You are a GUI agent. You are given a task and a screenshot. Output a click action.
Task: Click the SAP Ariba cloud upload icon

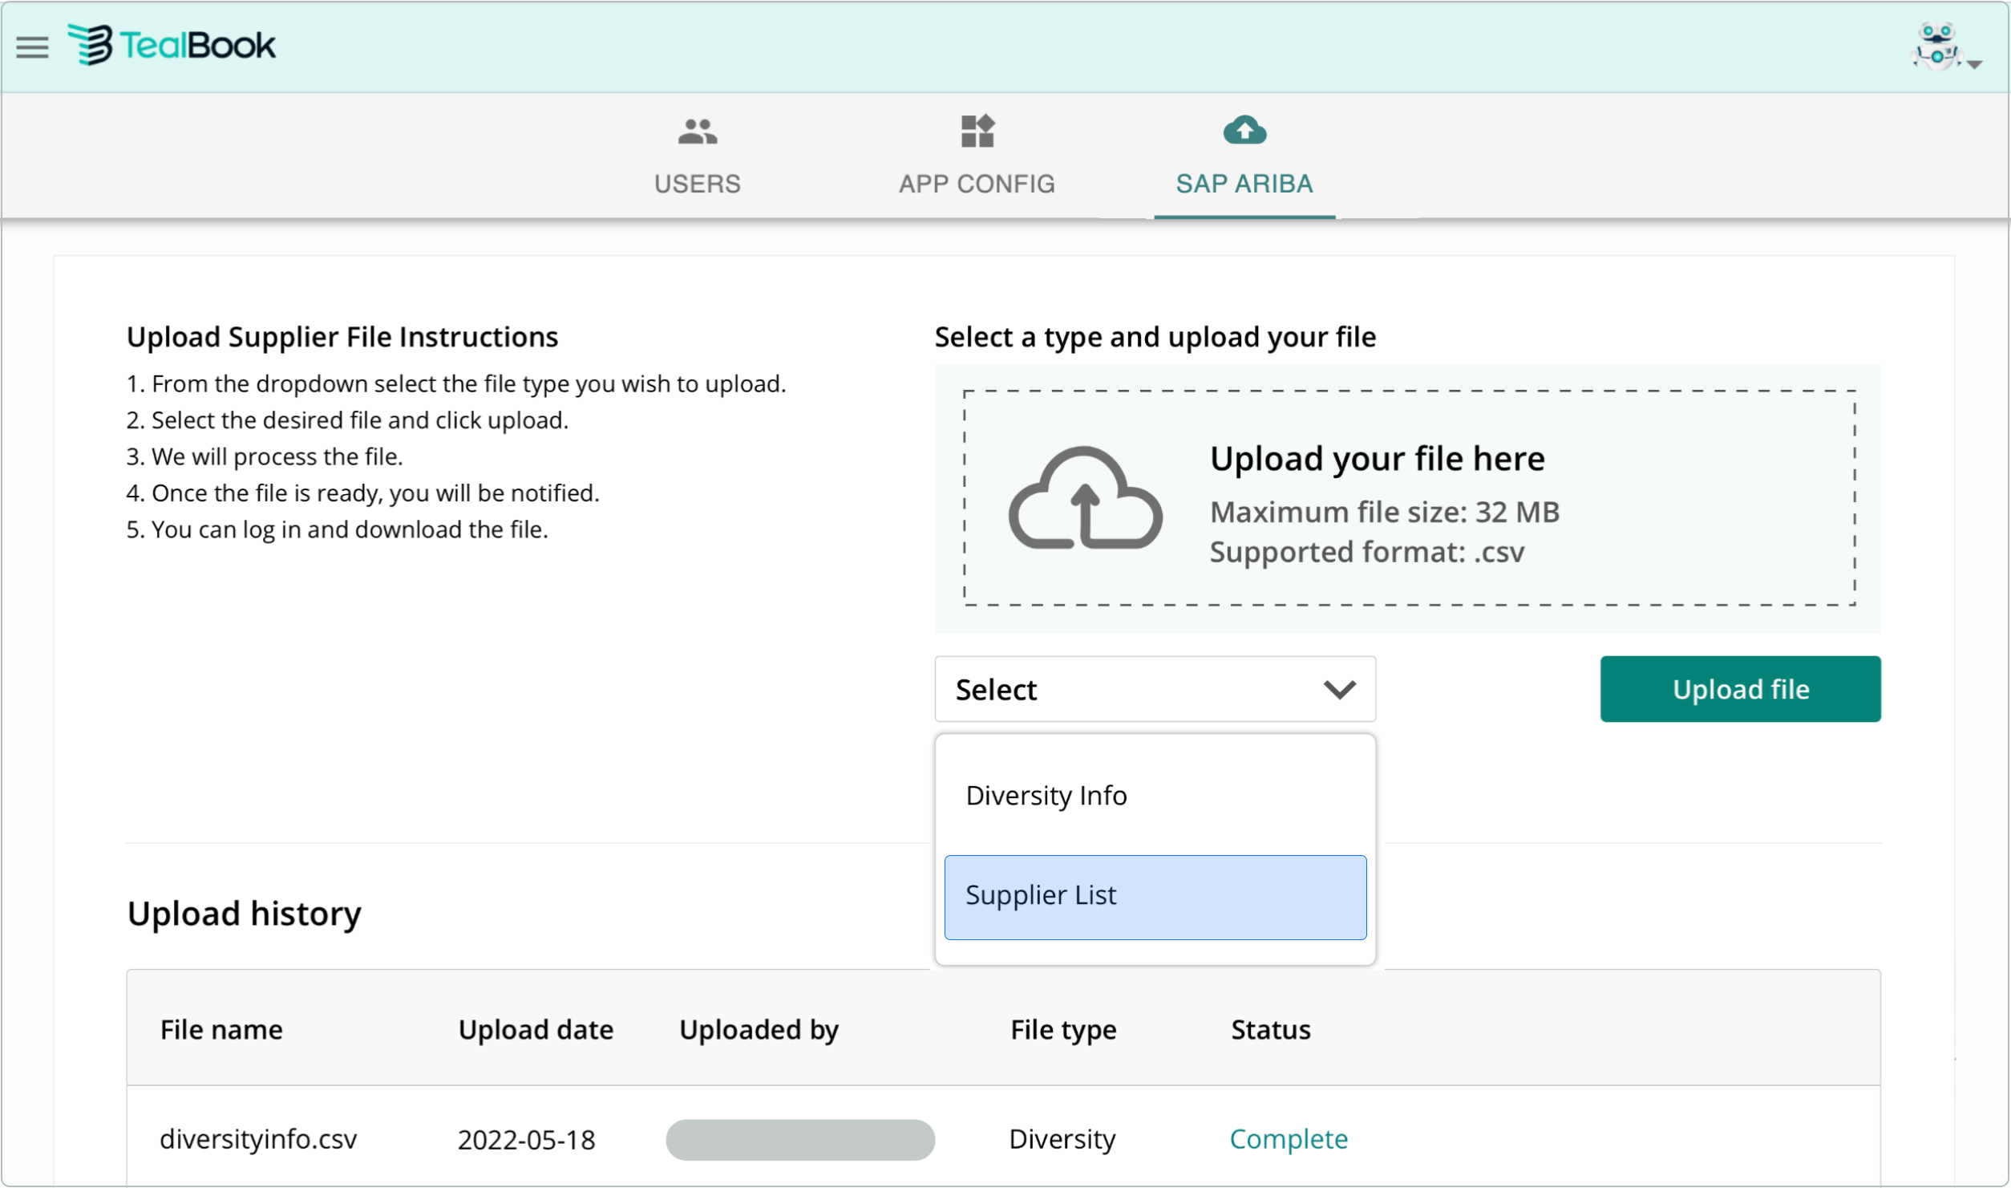tap(1244, 130)
